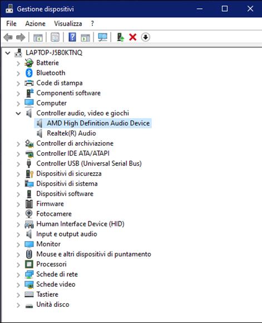The image size is (262, 323).
Task: Expand the Bluetooth category
Action: [x=18, y=73]
